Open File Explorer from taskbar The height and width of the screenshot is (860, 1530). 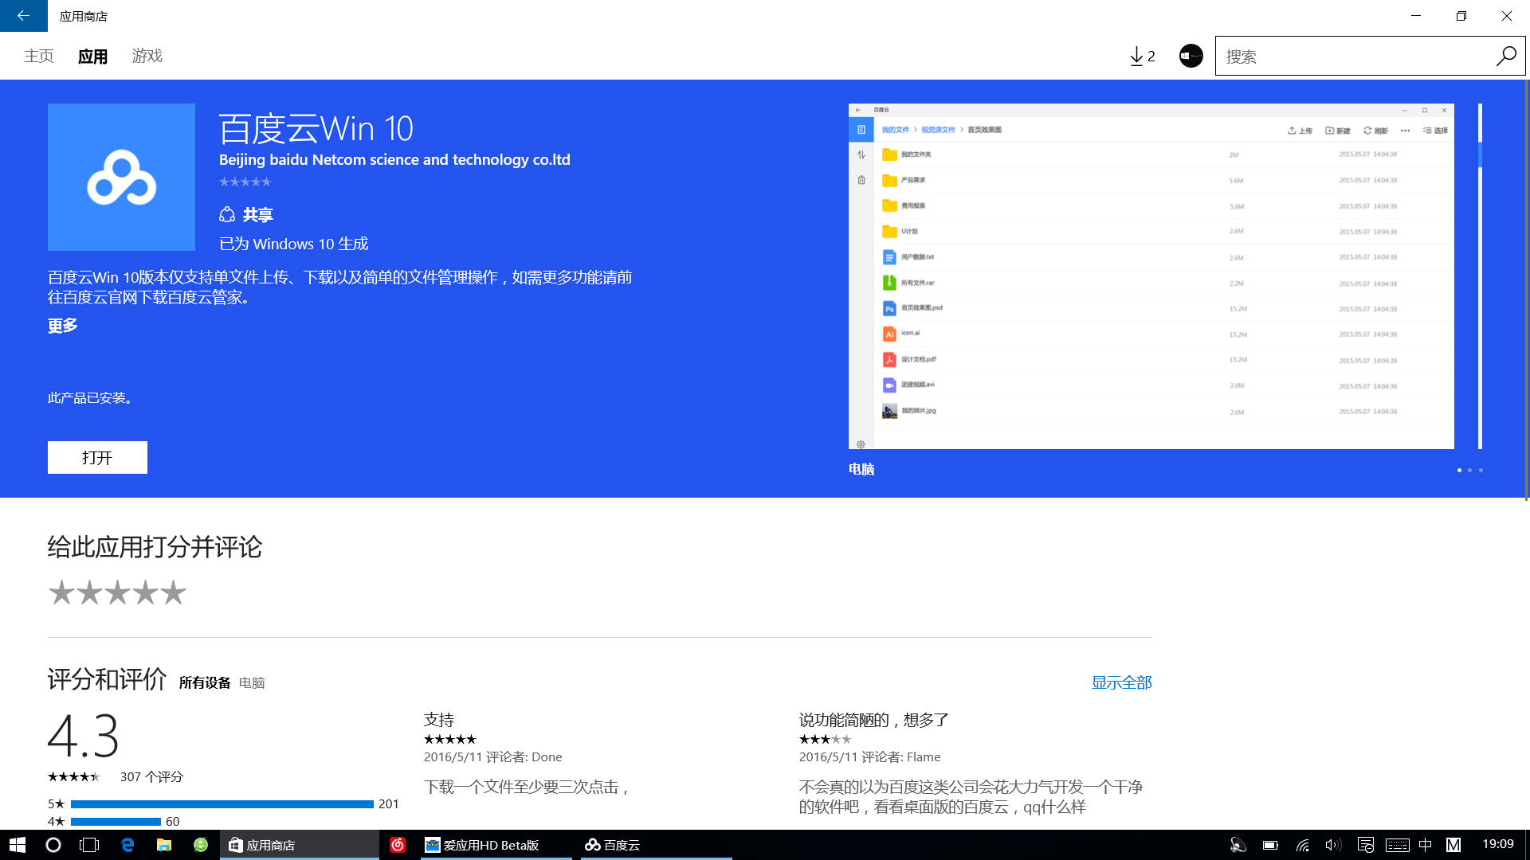click(164, 845)
